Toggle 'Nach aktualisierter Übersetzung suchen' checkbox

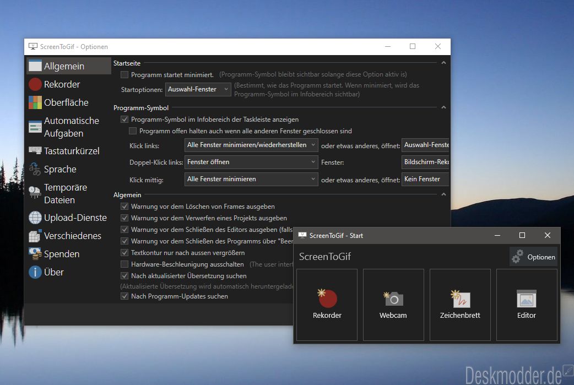pos(124,275)
